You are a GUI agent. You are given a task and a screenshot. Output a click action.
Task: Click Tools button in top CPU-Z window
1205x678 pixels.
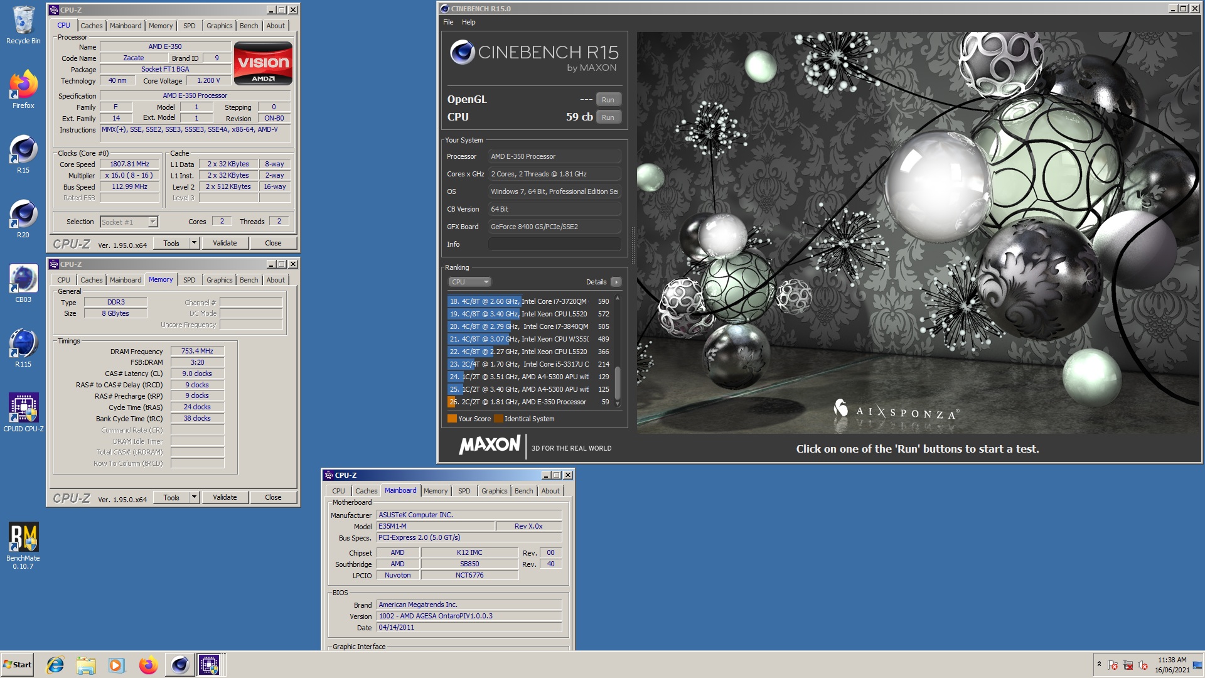click(x=171, y=243)
